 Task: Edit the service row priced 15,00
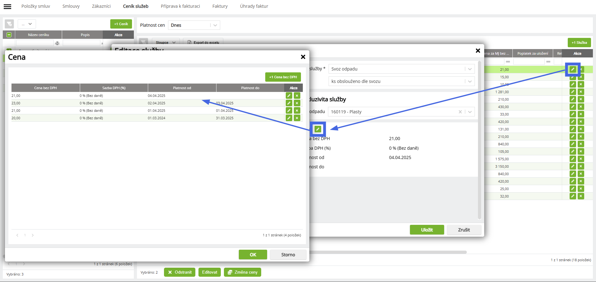click(573, 77)
